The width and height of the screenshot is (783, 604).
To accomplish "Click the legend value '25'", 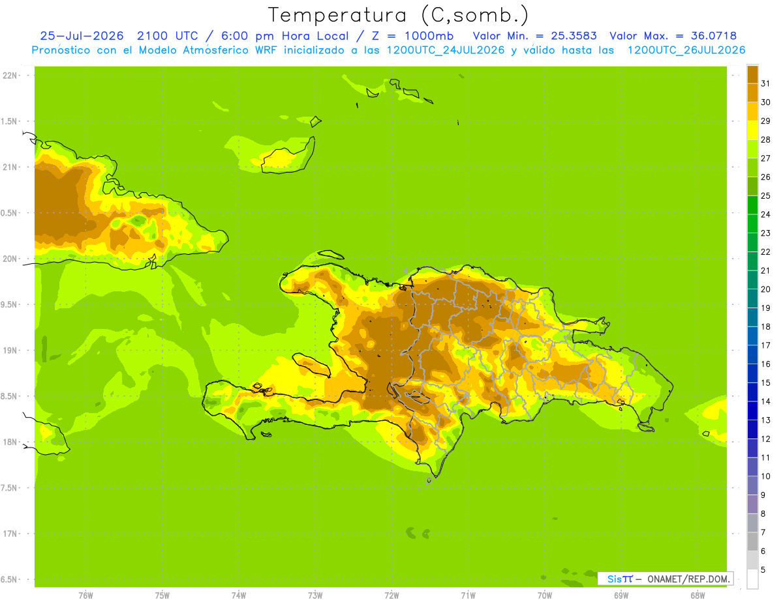I will click(765, 195).
